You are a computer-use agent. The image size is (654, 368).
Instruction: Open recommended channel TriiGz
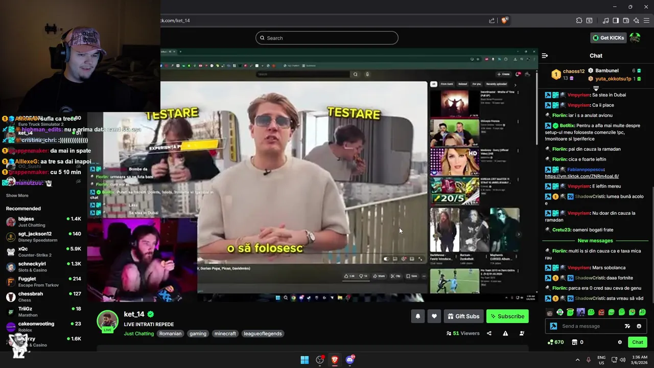click(x=43, y=312)
